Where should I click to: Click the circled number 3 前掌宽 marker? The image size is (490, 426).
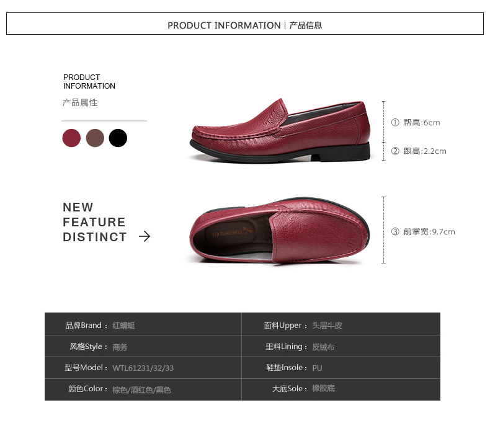tap(395, 231)
